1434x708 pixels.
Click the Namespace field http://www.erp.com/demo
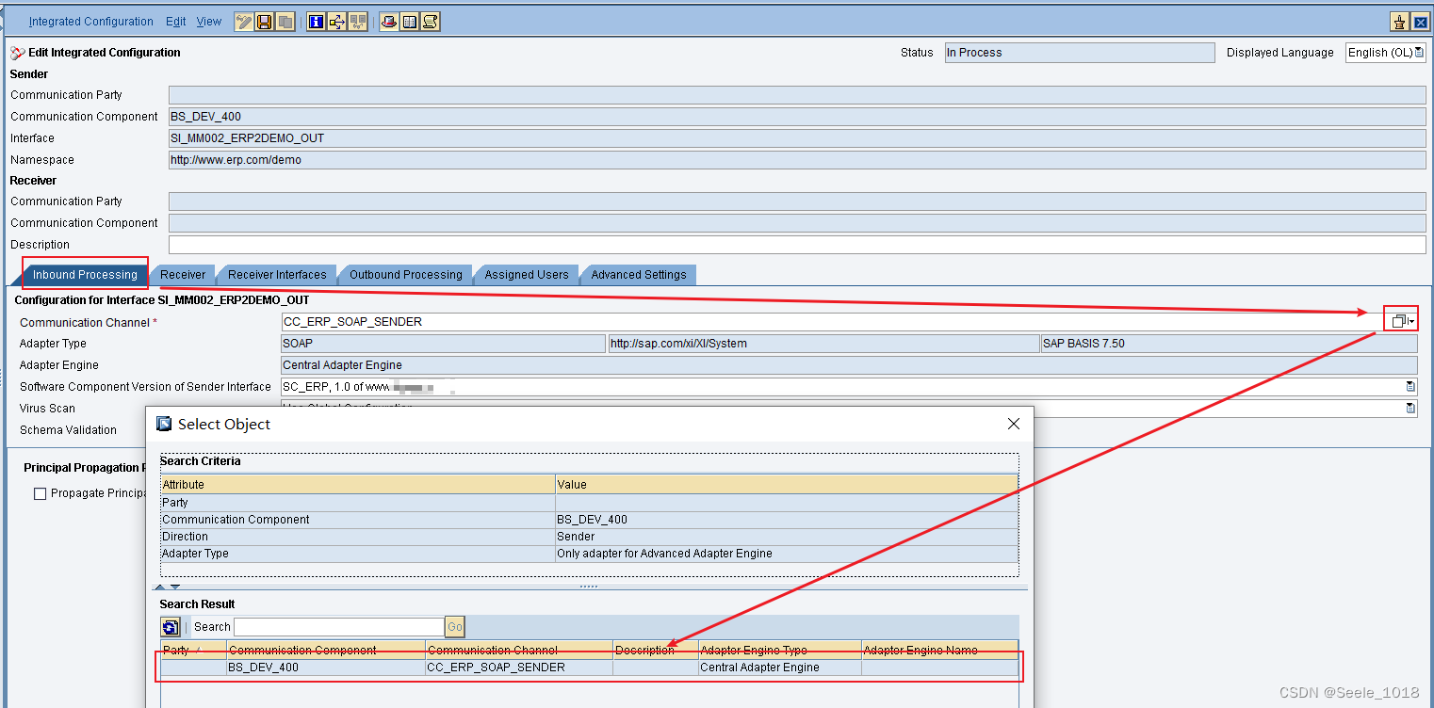tap(797, 160)
